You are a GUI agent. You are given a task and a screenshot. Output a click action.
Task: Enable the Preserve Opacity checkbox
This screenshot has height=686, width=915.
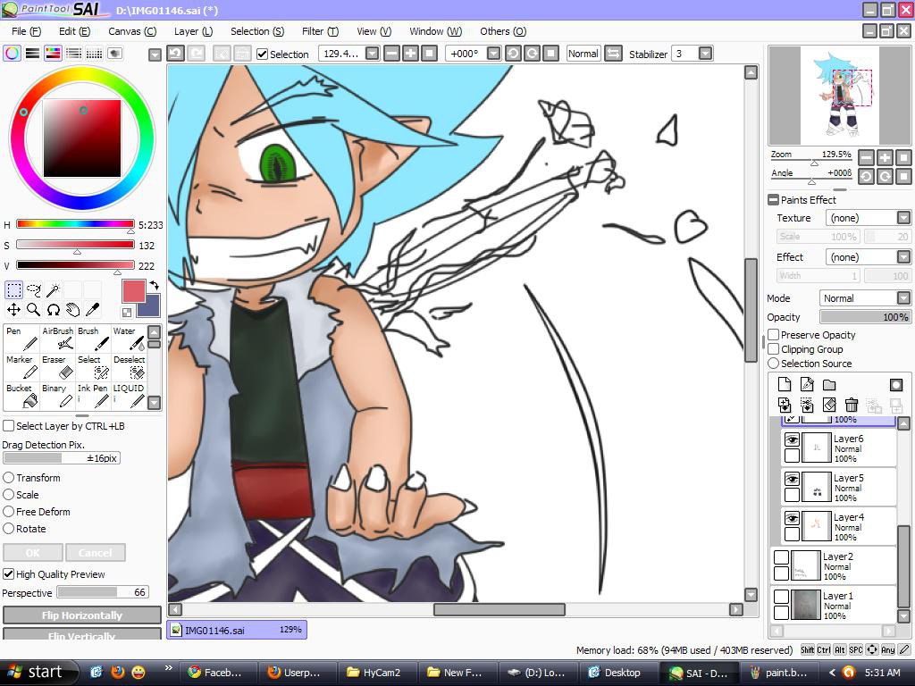[x=774, y=335]
